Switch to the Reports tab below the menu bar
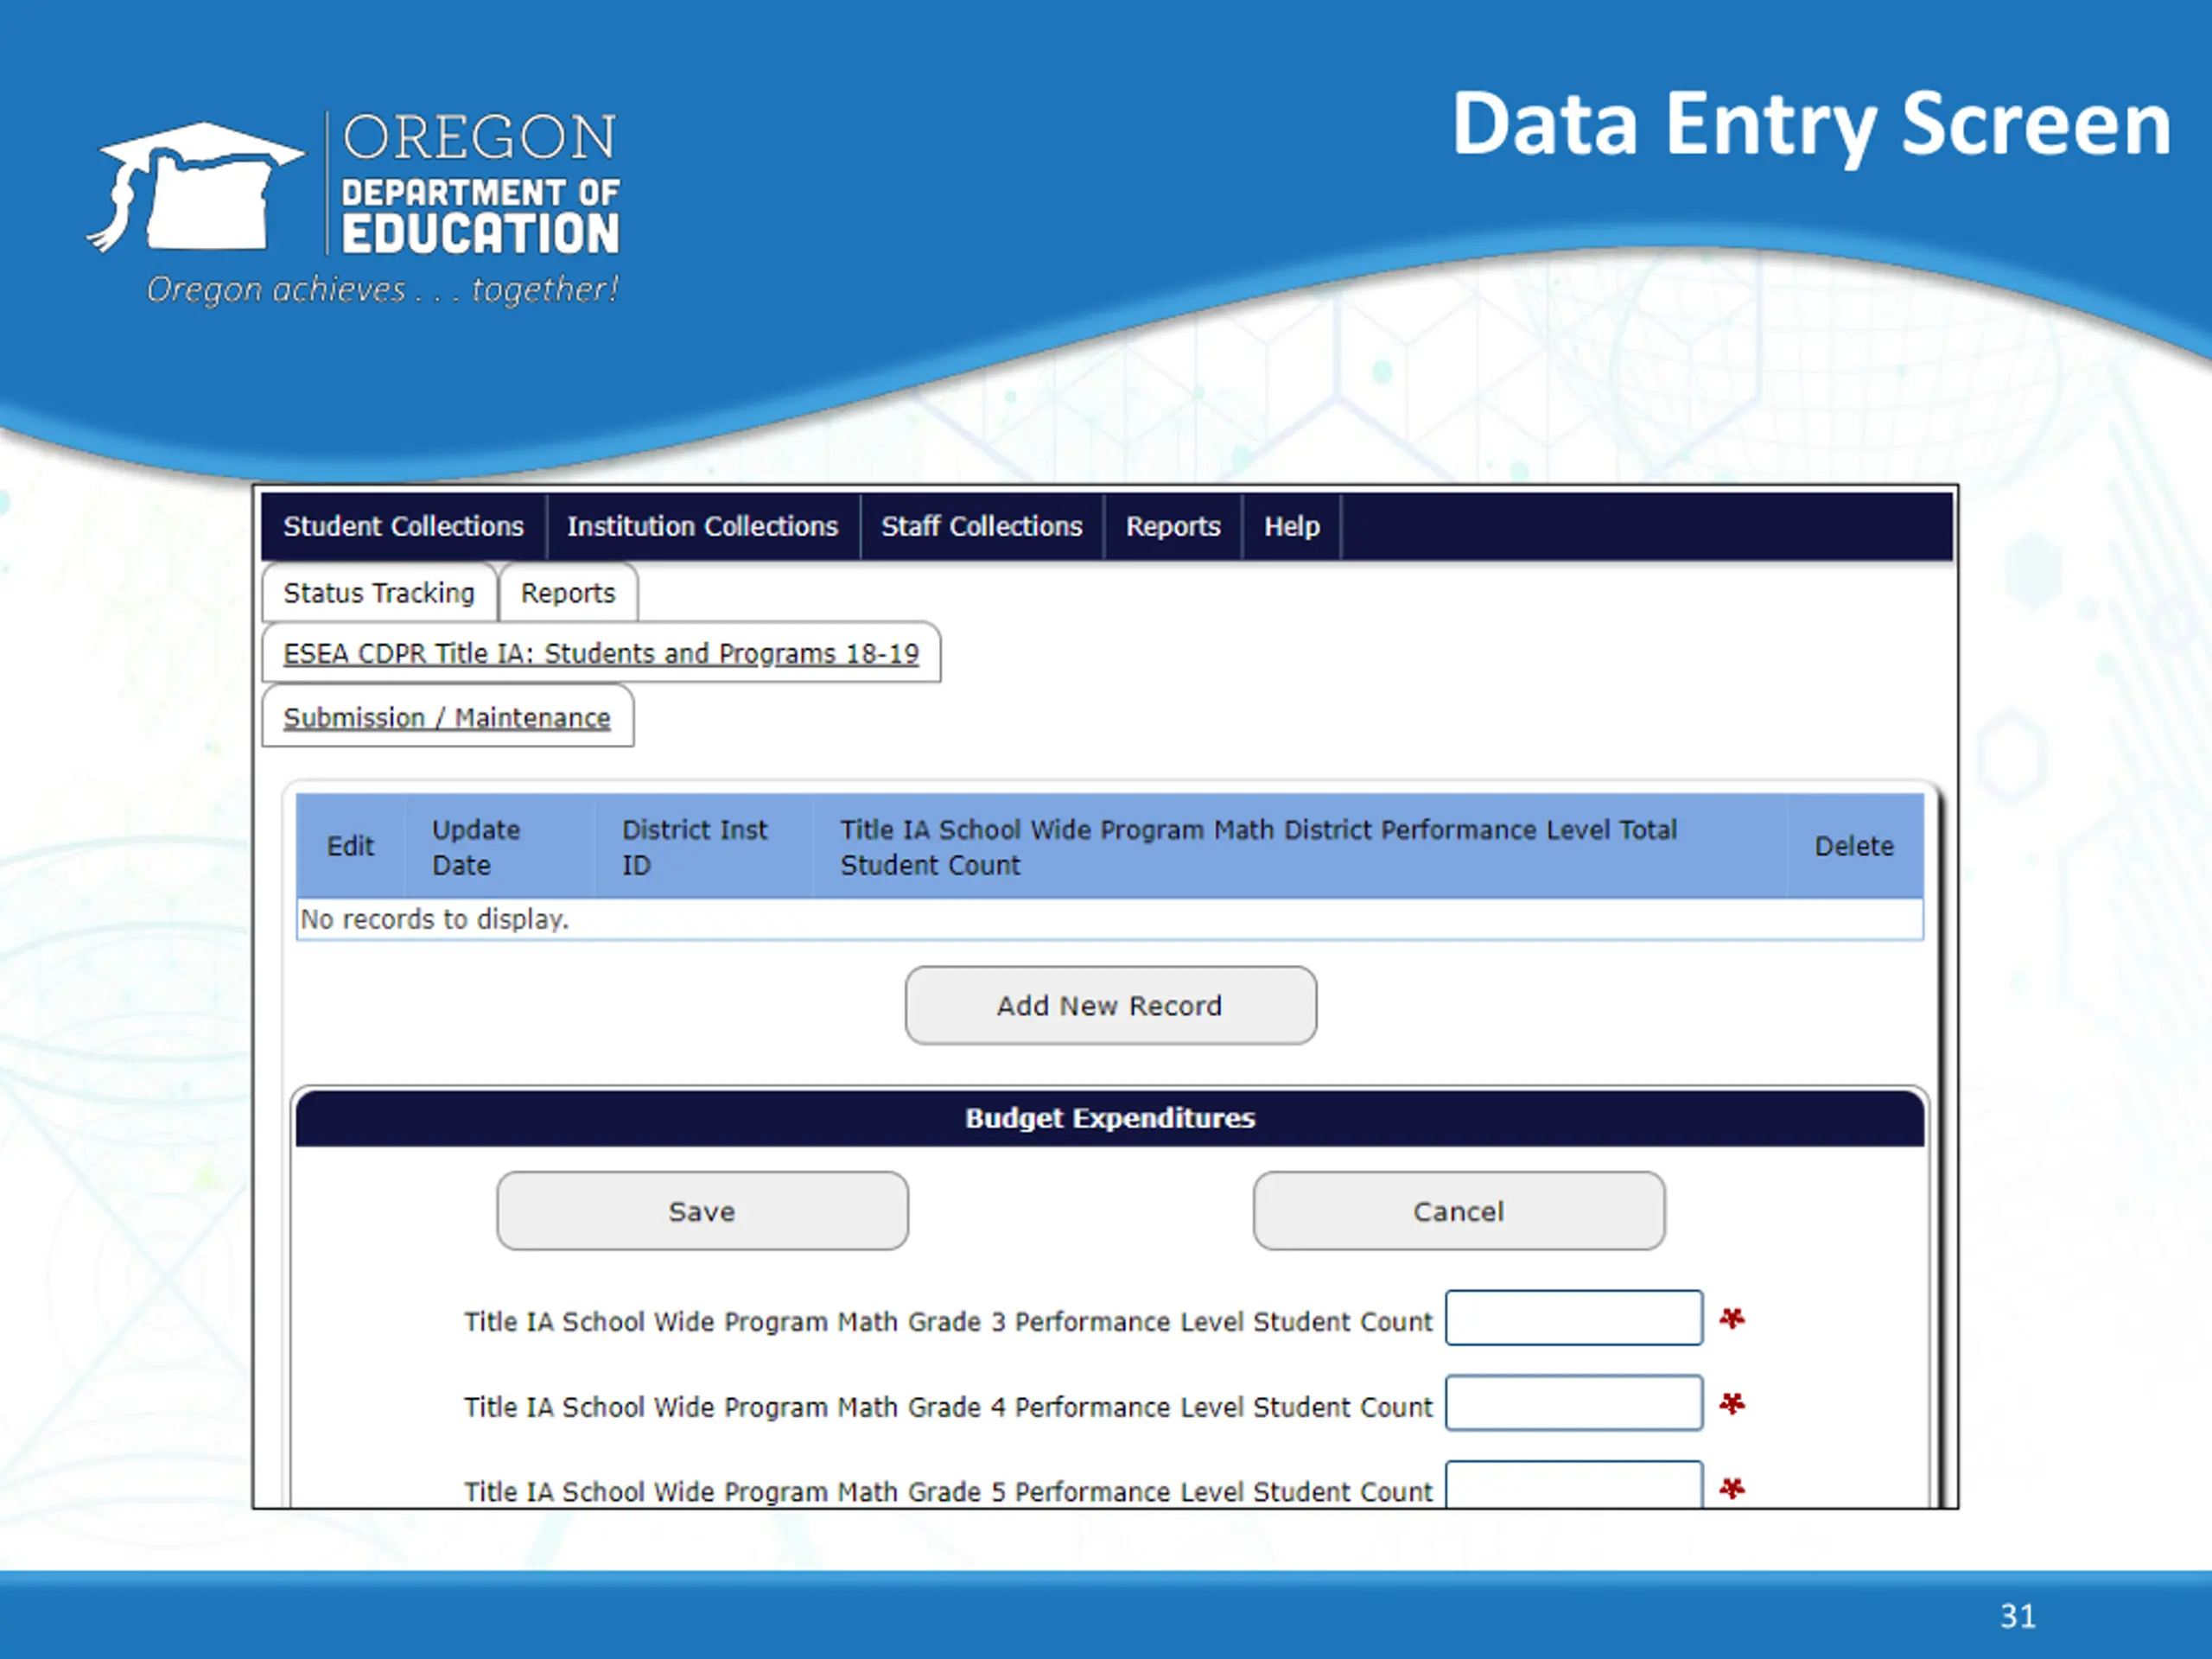The width and height of the screenshot is (2212, 1659). click(x=568, y=593)
